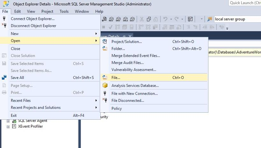Expand the Recent Files submenu arrow

pos(96,101)
